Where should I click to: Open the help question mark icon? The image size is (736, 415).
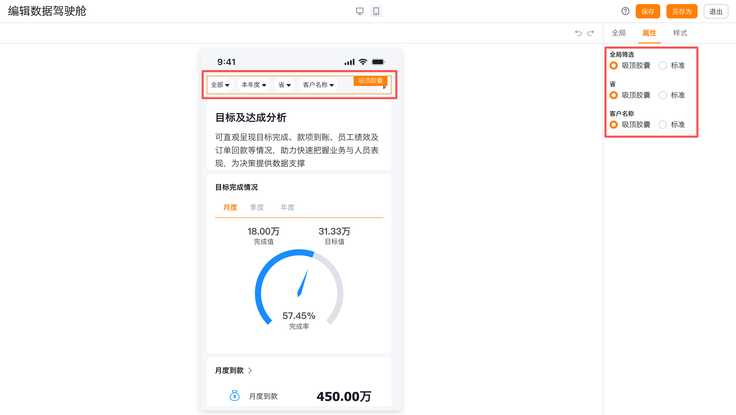[x=625, y=12]
